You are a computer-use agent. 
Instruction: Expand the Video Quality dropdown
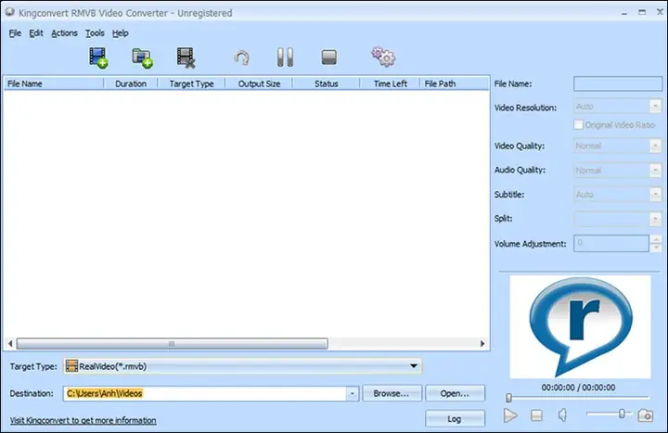pyautogui.click(x=655, y=146)
